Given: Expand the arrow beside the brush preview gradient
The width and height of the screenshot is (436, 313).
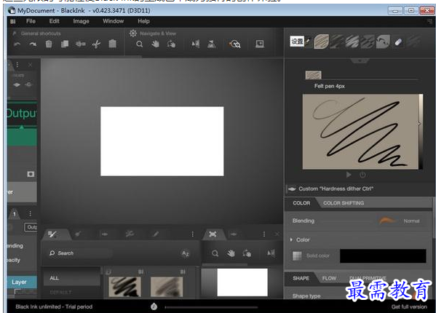Looking at the screenshot, I should [x=419, y=124].
